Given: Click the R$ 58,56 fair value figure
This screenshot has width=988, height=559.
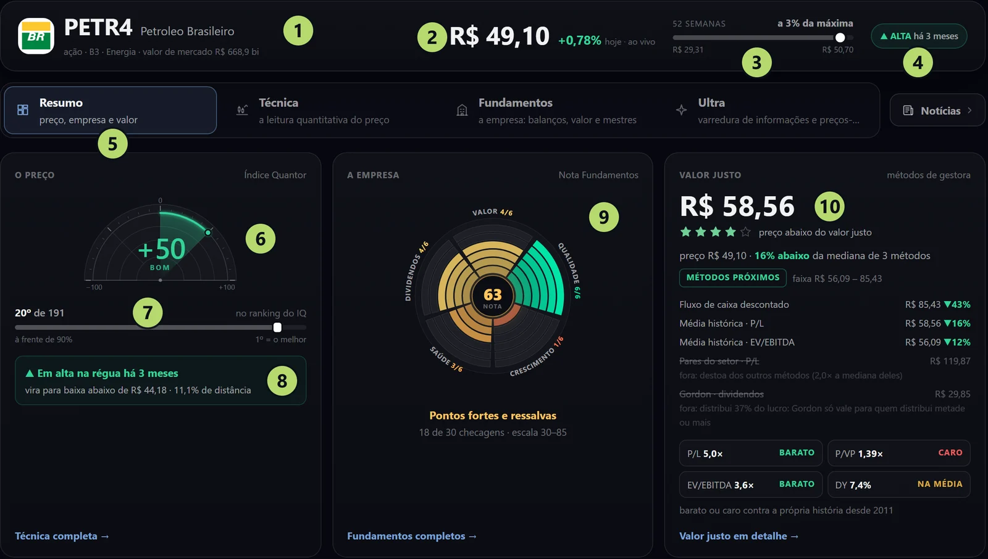Looking at the screenshot, I should (737, 207).
